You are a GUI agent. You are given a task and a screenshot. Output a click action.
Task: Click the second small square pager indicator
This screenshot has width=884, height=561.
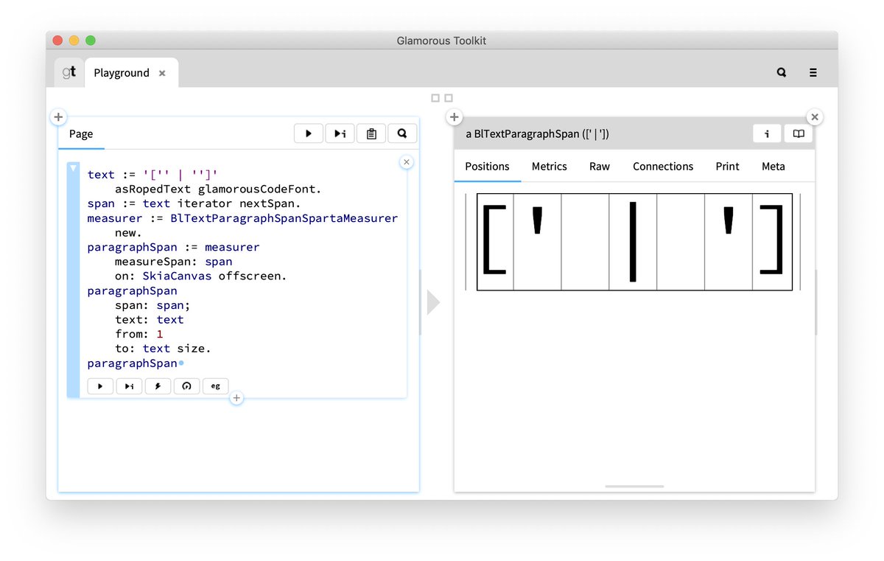tap(449, 98)
